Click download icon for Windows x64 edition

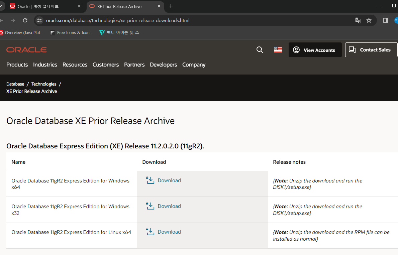tap(150, 180)
